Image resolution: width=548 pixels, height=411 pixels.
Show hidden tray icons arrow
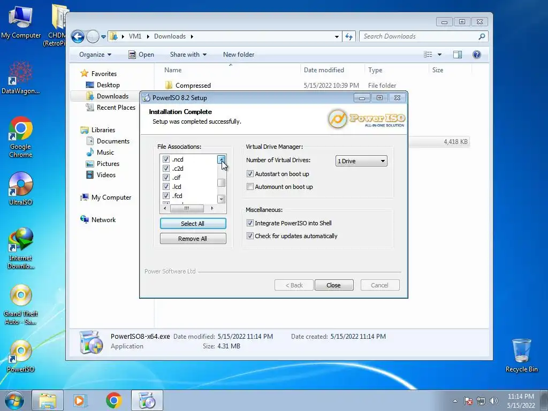[x=455, y=401]
